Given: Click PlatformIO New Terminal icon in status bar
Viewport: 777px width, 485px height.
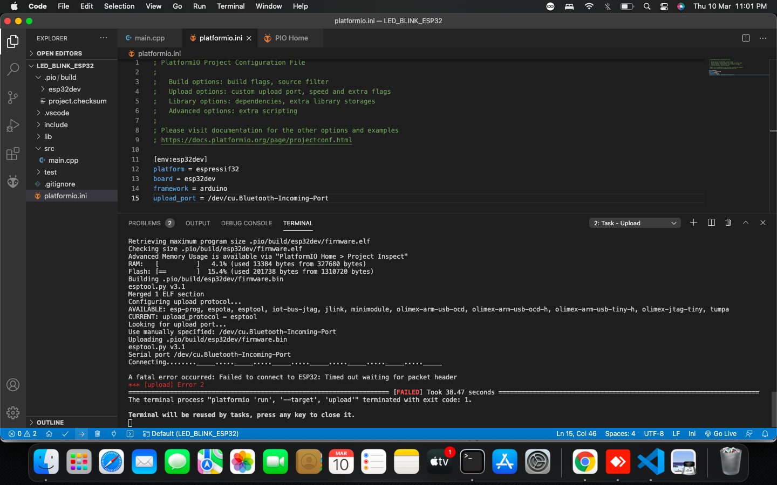Looking at the screenshot, I should [130, 434].
